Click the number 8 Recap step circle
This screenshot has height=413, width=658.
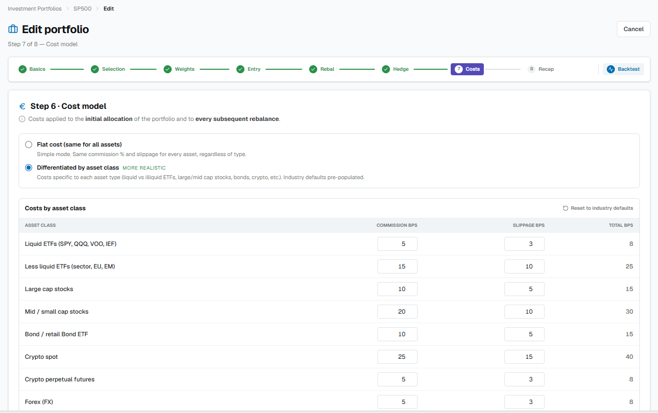click(x=532, y=69)
